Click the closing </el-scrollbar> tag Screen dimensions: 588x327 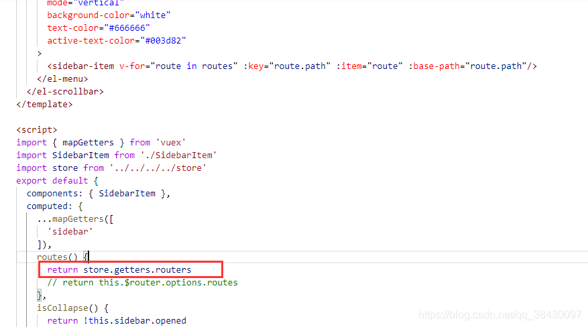(65, 92)
